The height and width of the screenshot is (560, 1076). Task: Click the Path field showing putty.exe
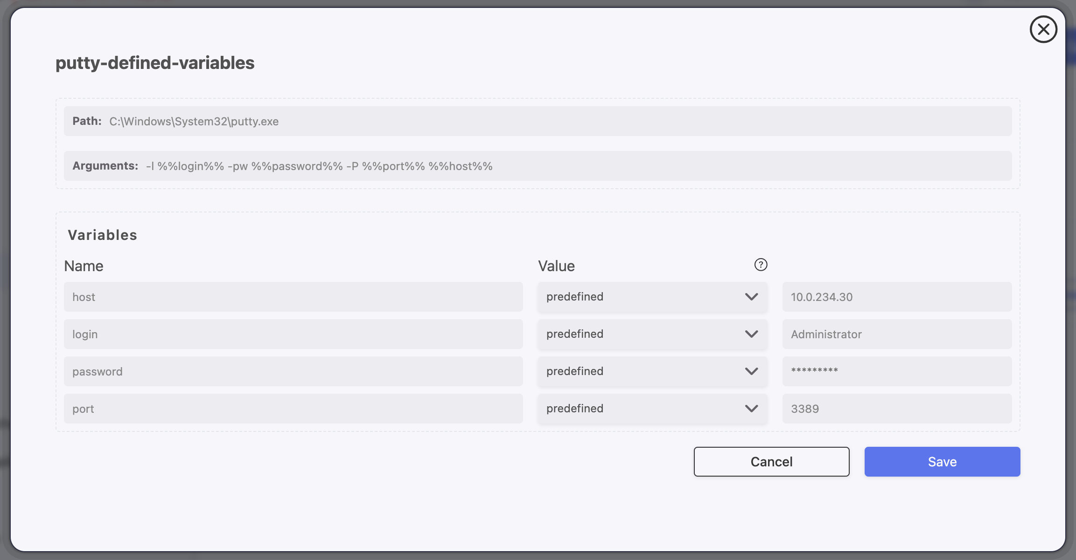538,121
